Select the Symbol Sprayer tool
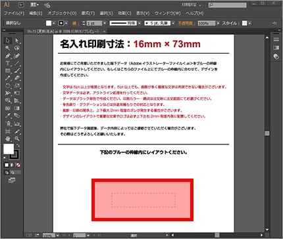The image size is (283, 239). click(x=8, y=123)
